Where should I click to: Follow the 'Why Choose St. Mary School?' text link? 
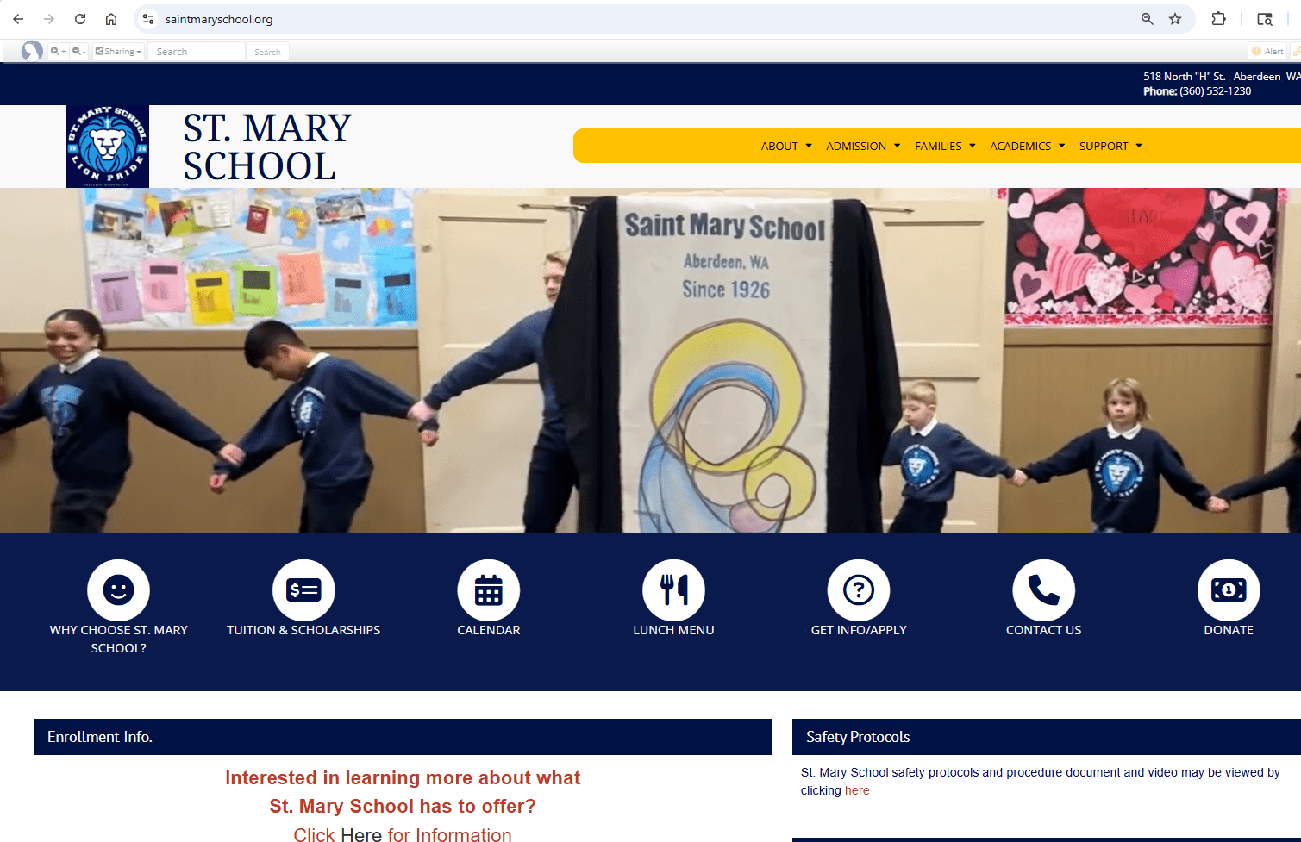119,639
